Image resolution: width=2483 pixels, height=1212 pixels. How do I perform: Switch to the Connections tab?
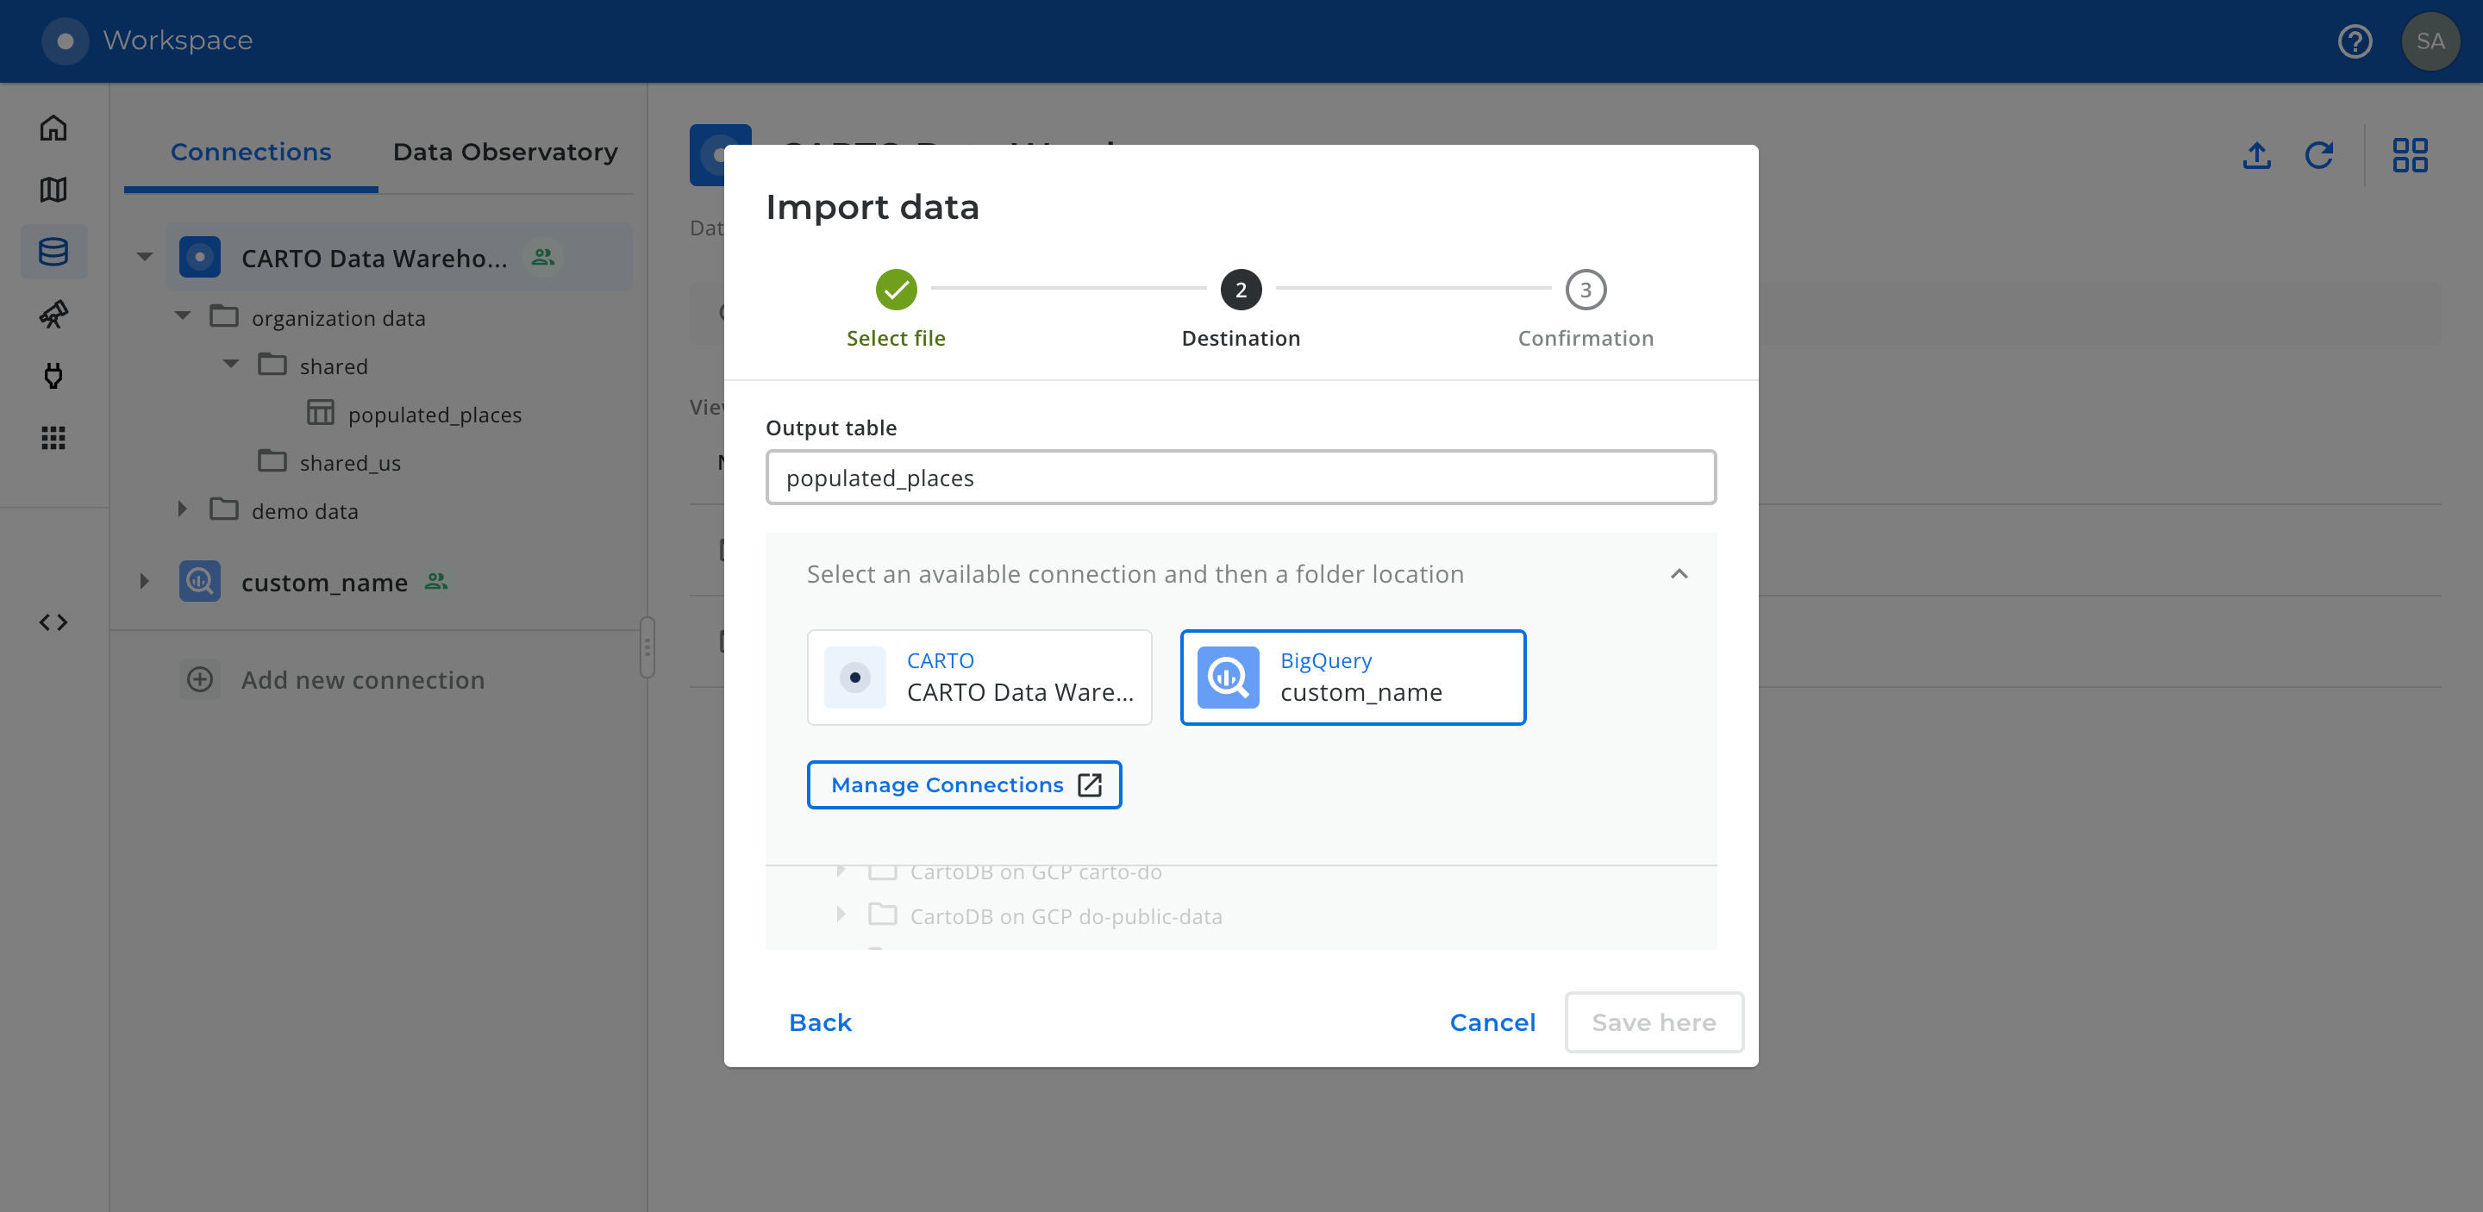pos(251,151)
